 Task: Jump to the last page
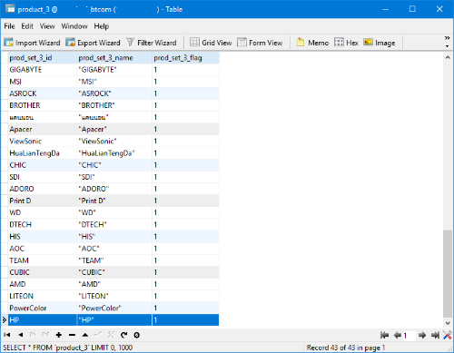[435, 335]
